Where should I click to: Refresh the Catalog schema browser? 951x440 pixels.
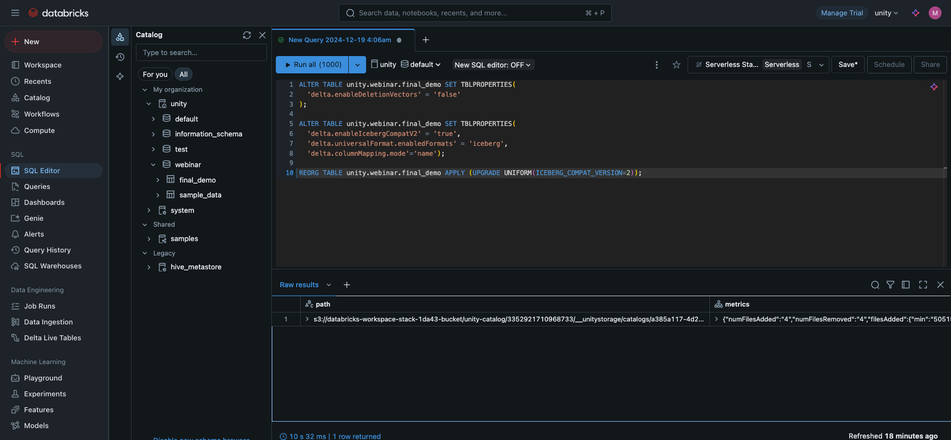click(x=247, y=35)
